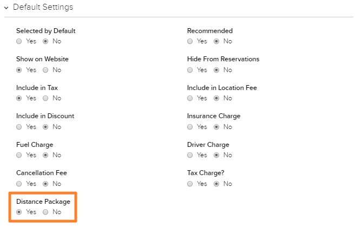356x232 pixels.
Task: Set Distance Package to No
Action: click(45, 212)
